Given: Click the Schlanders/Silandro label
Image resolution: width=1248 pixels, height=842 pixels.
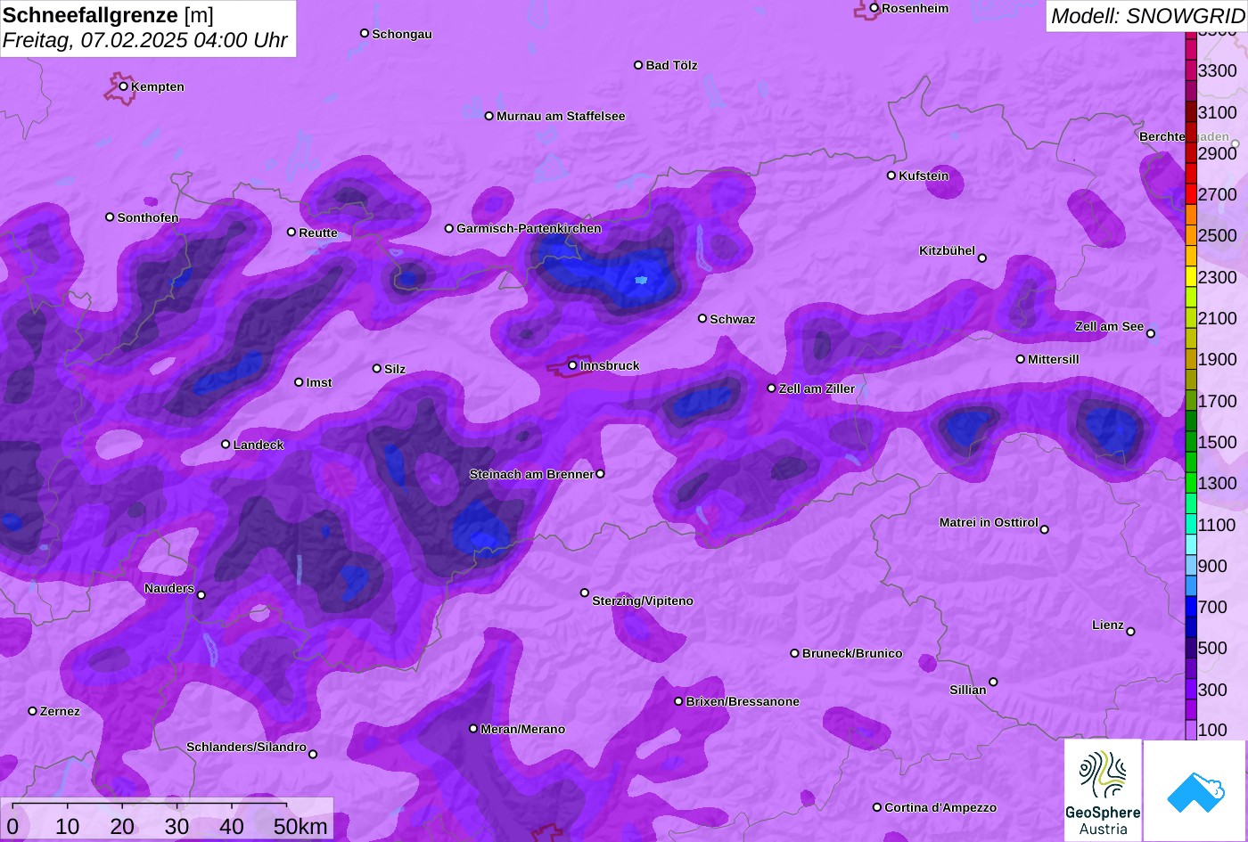Looking at the screenshot, I should [x=246, y=748].
